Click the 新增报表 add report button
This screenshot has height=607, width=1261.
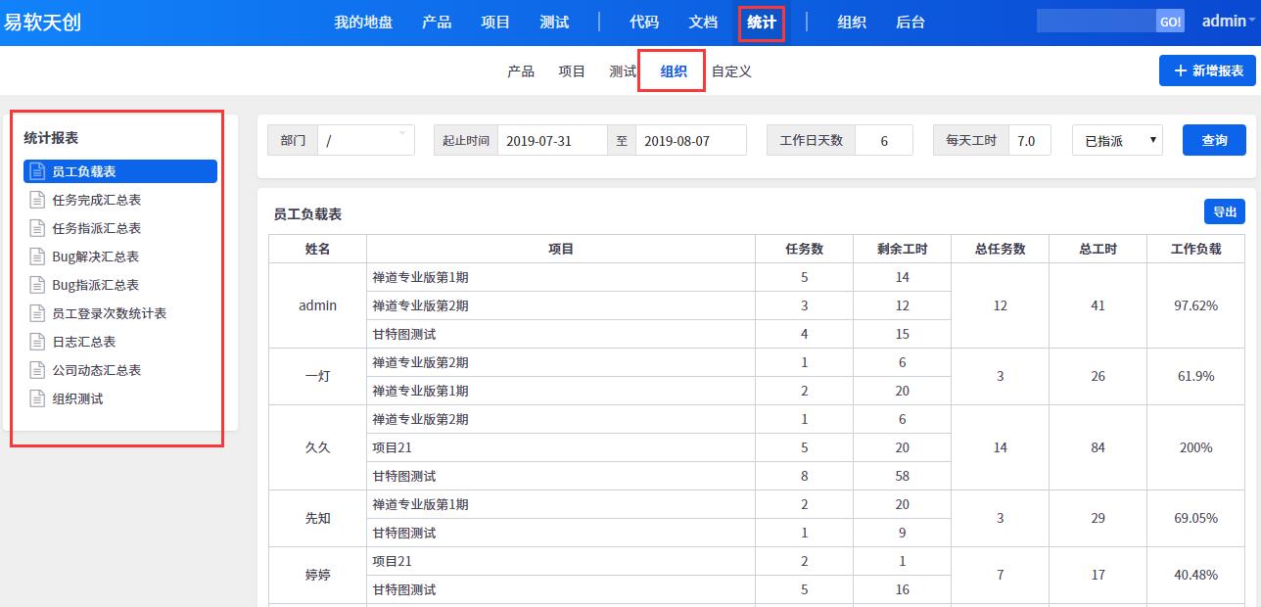[x=1207, y=70]
